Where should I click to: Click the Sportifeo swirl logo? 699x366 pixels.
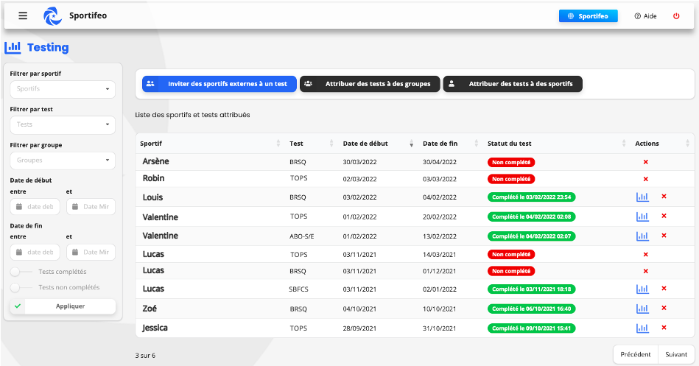point(52,16)
